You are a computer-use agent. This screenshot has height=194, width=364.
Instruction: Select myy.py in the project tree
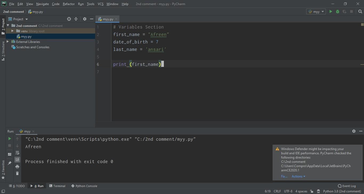pos(26,37)
